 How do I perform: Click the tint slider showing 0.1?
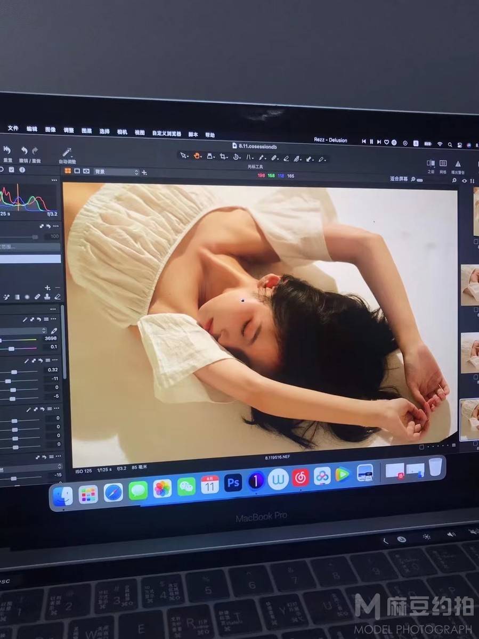(x=20, y=348)
